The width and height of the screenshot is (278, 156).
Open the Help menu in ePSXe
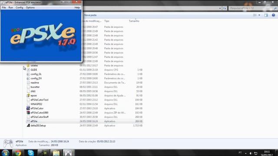[77, 8]
